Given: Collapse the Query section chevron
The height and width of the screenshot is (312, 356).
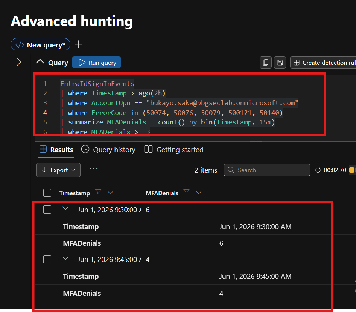Looking at the screenshot, I should click(40, 62).
